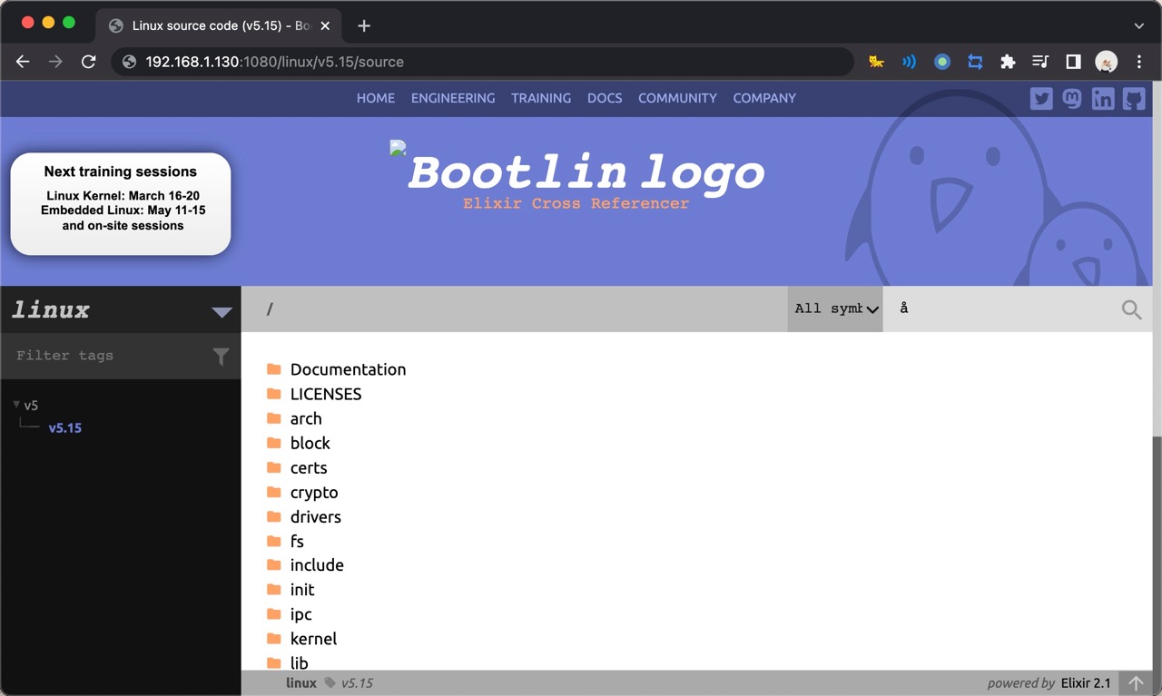Viewport: 1162px width, 696px height.
Task: Click the scroll-to-top arrow in status bar
Action: [1135, 681]
